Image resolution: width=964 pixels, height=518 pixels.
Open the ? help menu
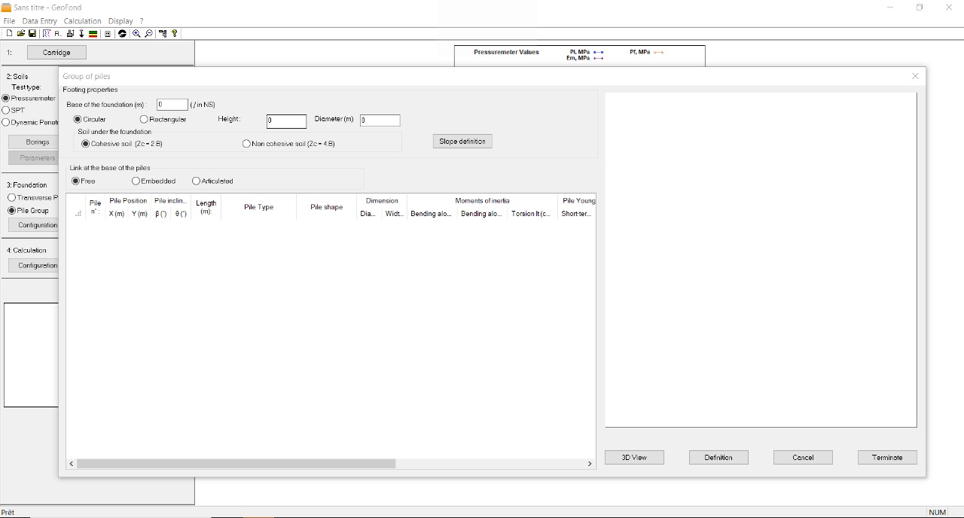pos(142,21)
